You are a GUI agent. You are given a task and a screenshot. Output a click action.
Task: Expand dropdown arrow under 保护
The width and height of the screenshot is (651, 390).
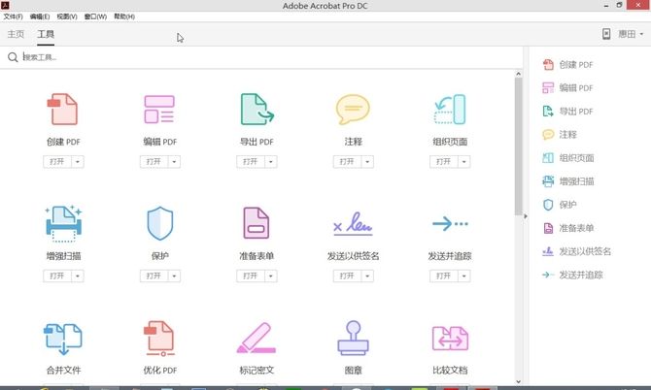pos(174,276)
